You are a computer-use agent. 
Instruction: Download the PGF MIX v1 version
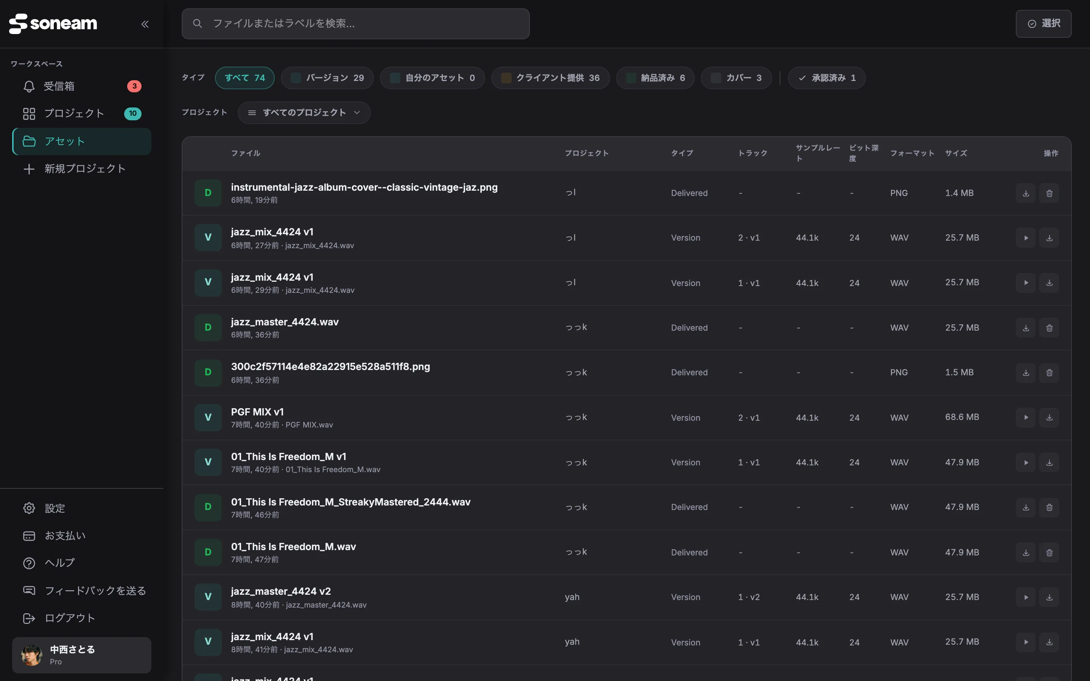point(1049,418)
